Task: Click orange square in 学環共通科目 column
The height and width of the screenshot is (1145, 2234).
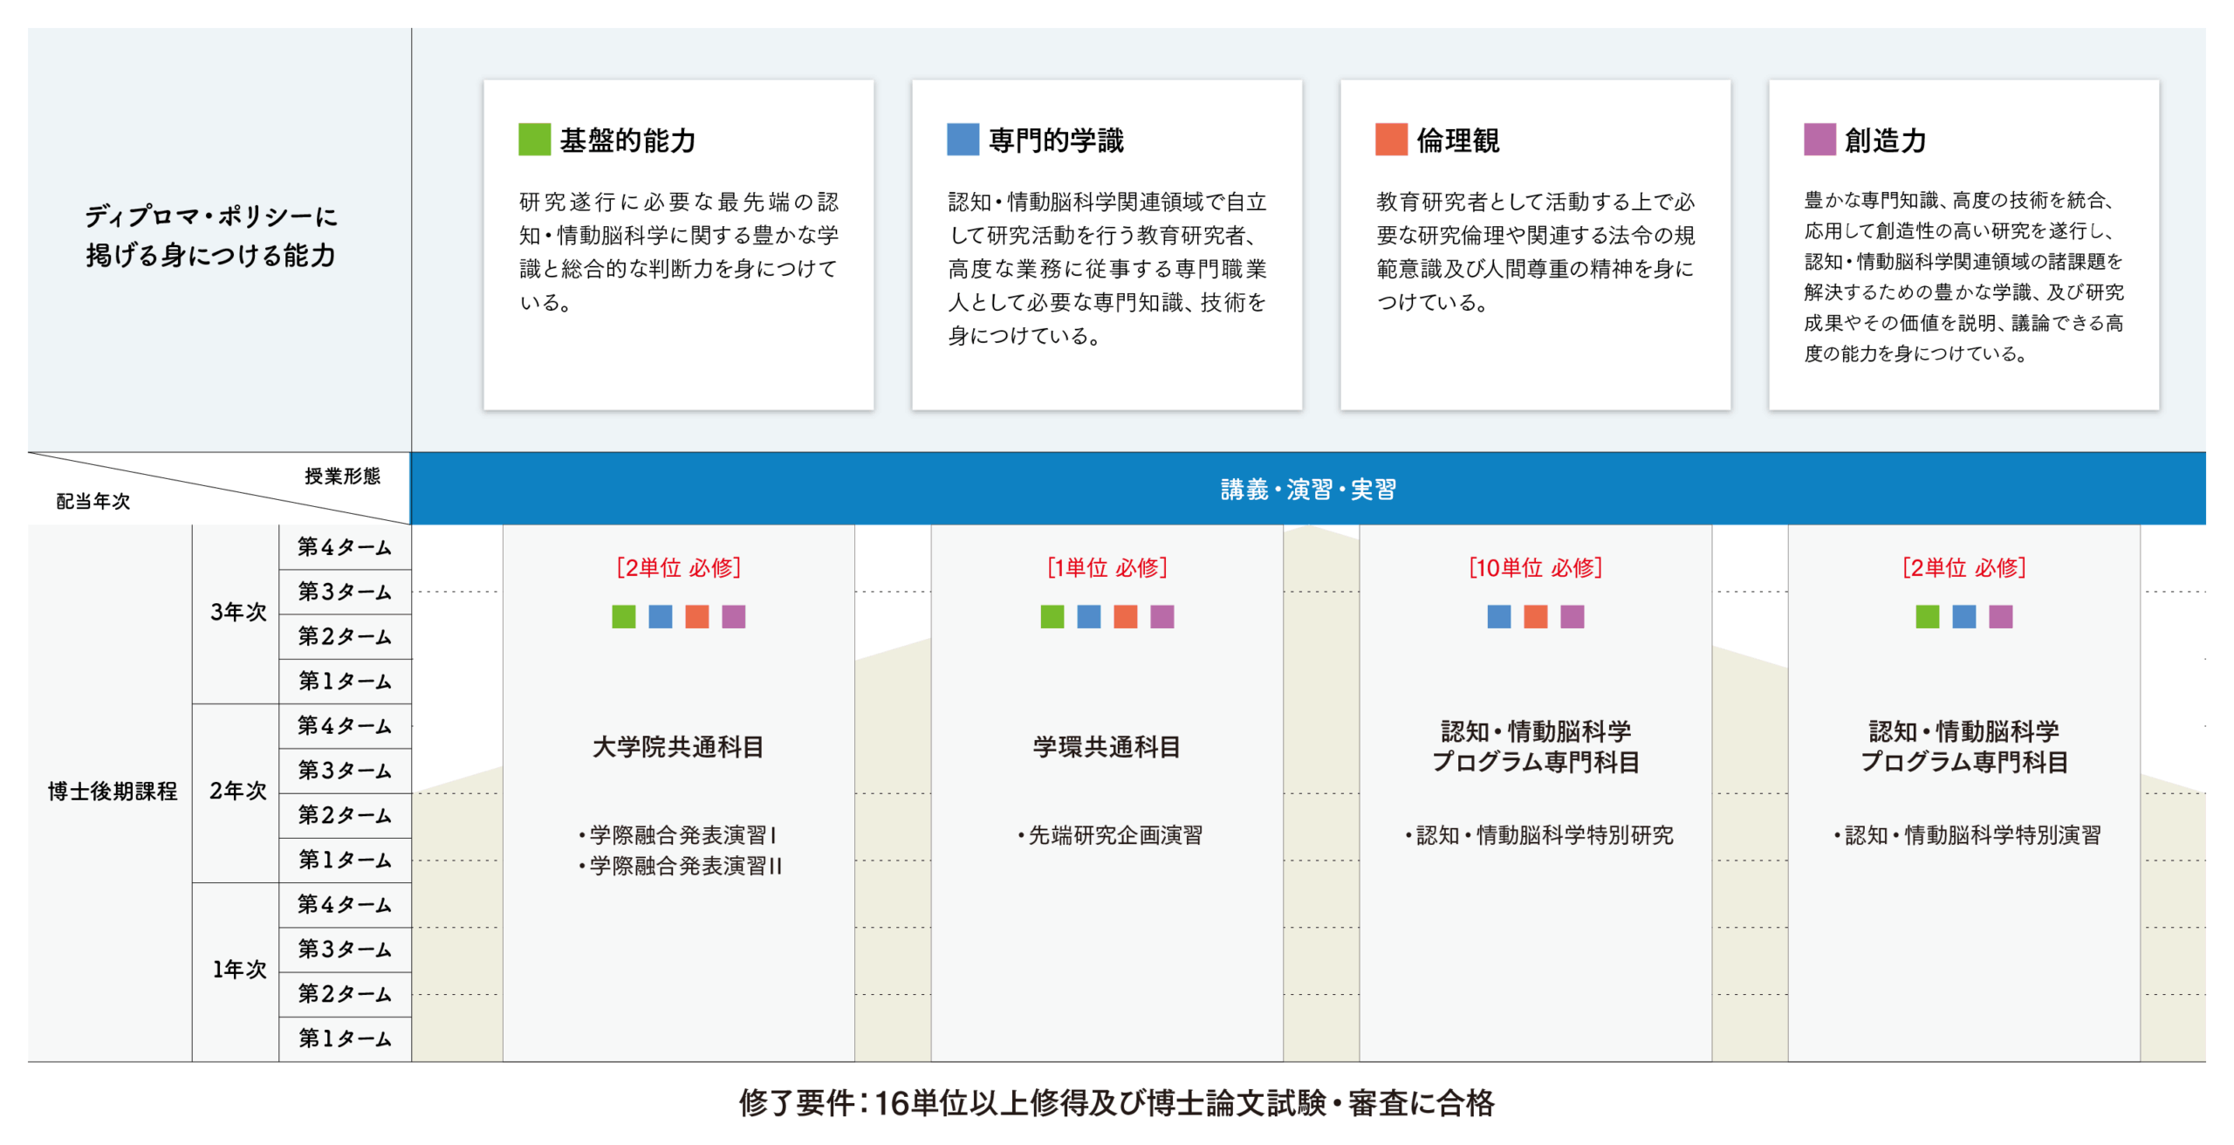Action: tap(1126, 617)
